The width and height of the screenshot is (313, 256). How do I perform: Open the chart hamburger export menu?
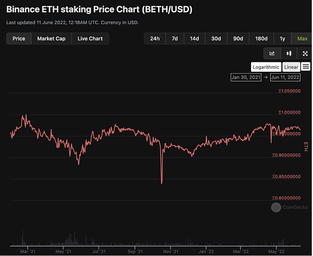(306, 67)
